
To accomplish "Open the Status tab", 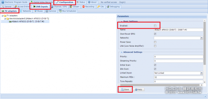I will pos(81,2).
